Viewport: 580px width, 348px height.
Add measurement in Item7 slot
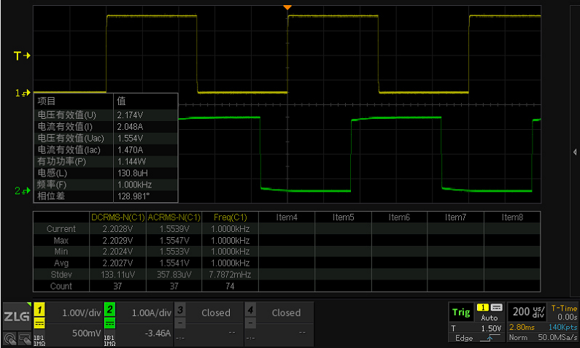[x=455, y=217]
